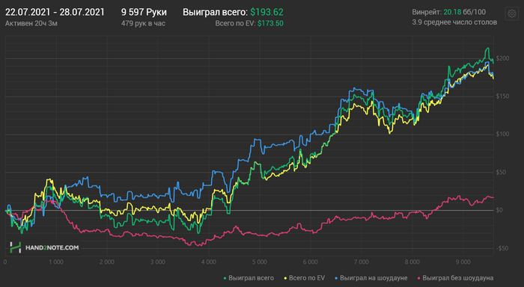The width and height of the screenshot is (524, 287).
Task: Click the 1 000 x-axis label
Action: [x=56, y=262]
